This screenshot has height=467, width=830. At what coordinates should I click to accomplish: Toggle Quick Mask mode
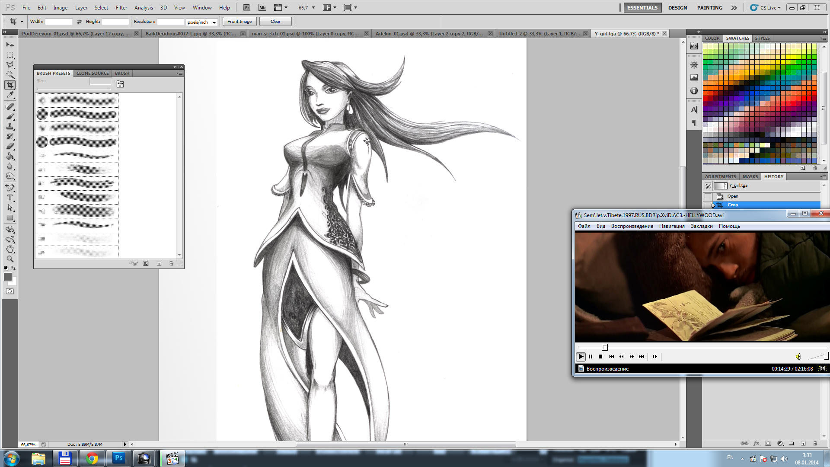pyautogui.click(x=10, y=291)
